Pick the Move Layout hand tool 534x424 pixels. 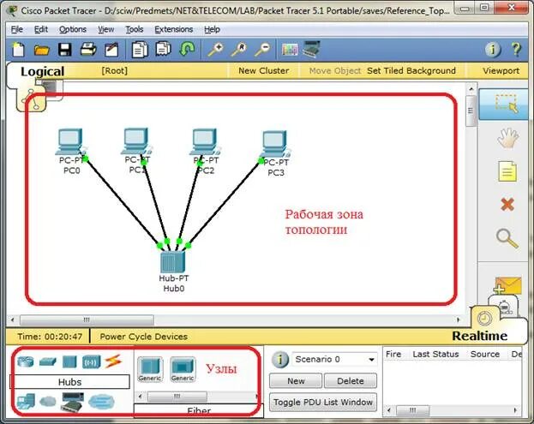click(507, 138)
